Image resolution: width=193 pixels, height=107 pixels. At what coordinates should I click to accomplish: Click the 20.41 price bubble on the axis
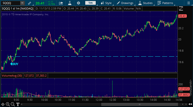(182, 16)
